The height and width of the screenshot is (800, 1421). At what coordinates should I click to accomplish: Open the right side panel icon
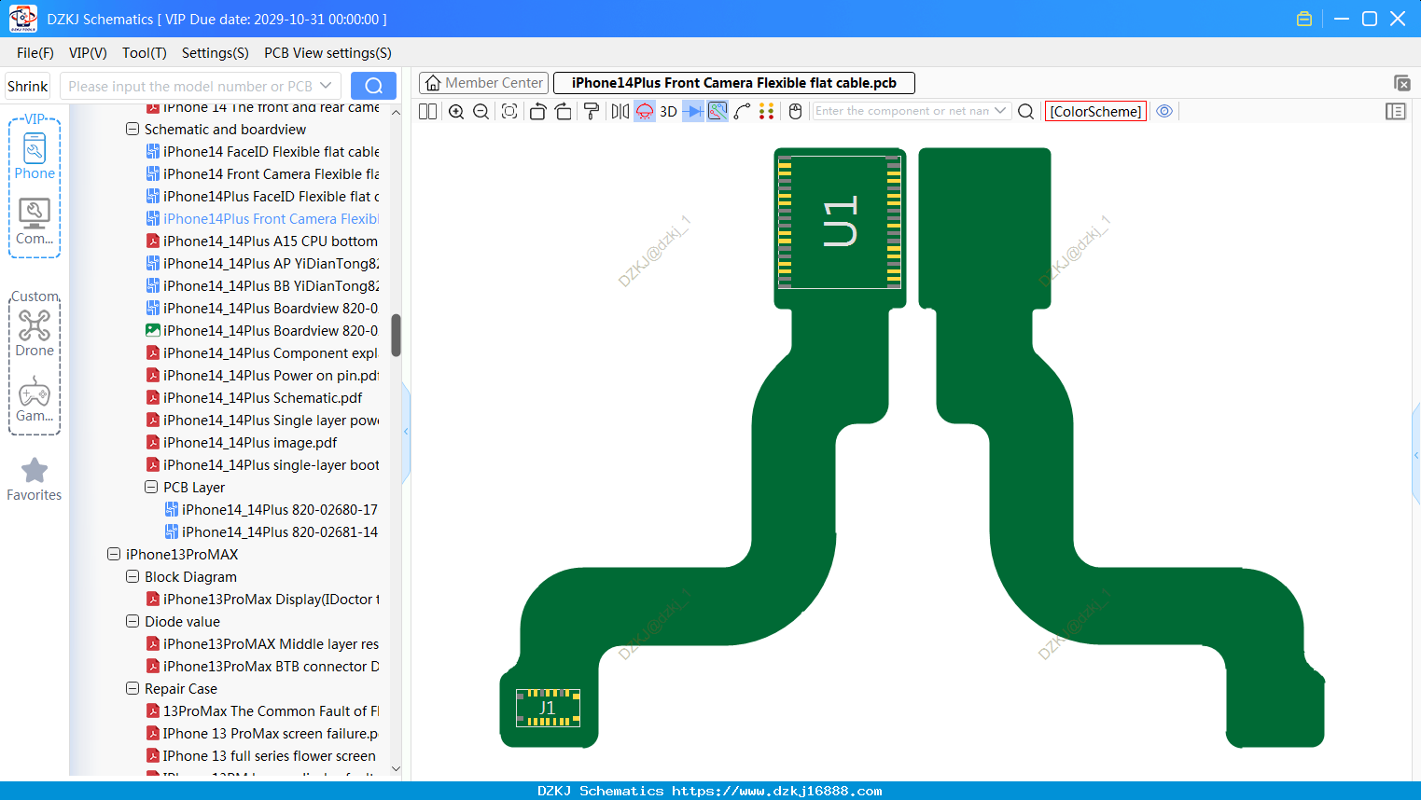(x=1396, y=111)
